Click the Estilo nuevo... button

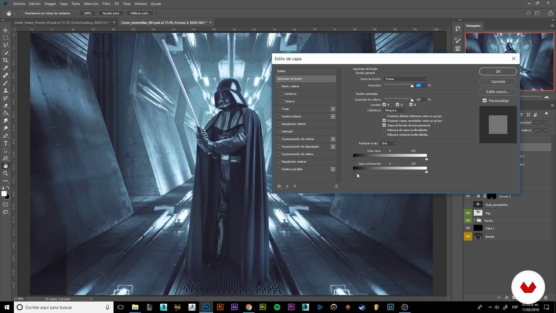[x=498, y=92]
